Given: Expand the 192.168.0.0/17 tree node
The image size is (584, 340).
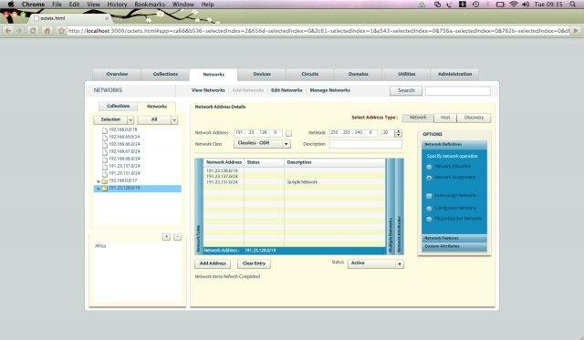Looking at the screenshot, I should point(99,181).
